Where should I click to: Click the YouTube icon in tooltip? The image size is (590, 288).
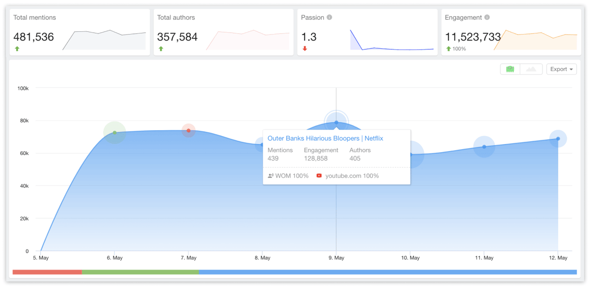(x=319, y=176)
